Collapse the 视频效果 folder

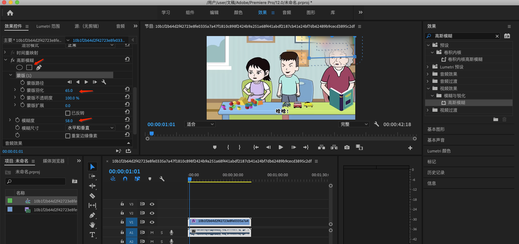[x=428, y=88]
